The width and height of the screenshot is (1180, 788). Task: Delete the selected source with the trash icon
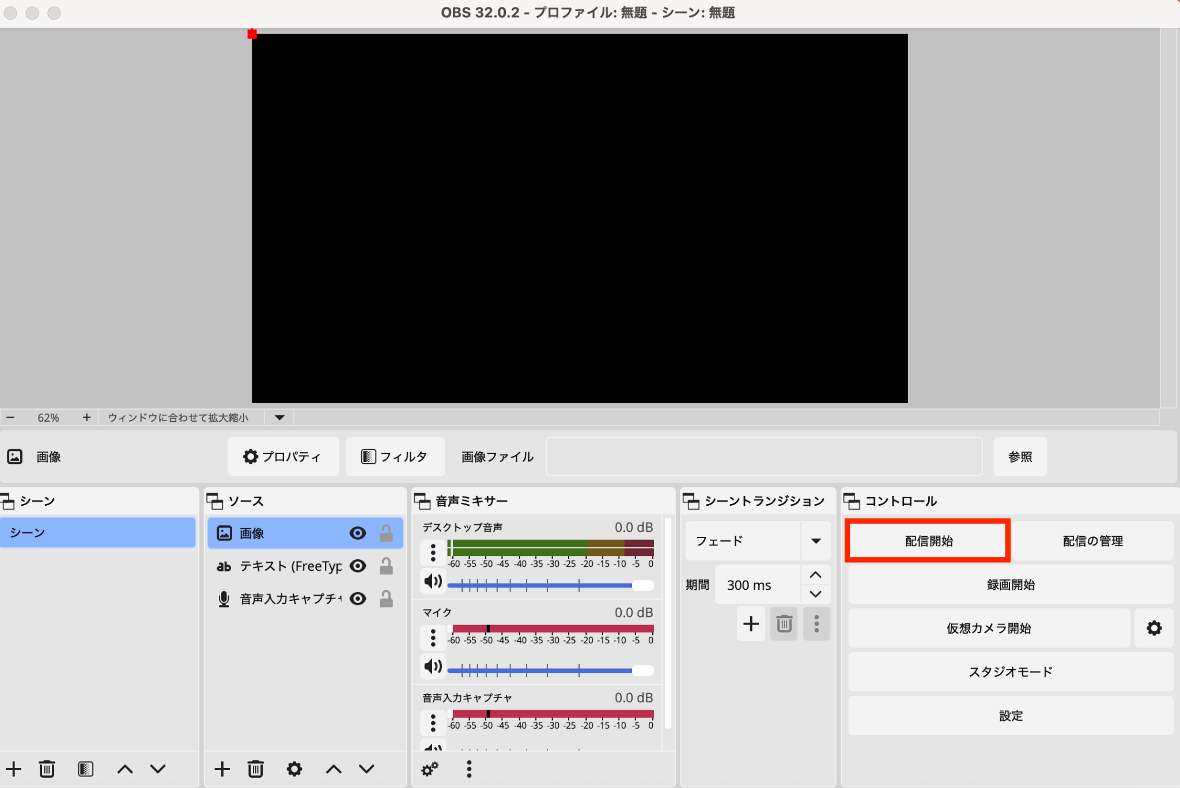[x=256, y=769]
